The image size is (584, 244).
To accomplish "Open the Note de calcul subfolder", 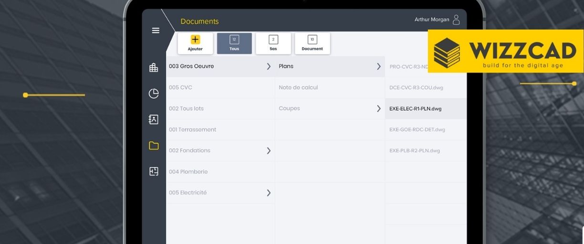I will point(330,88).
